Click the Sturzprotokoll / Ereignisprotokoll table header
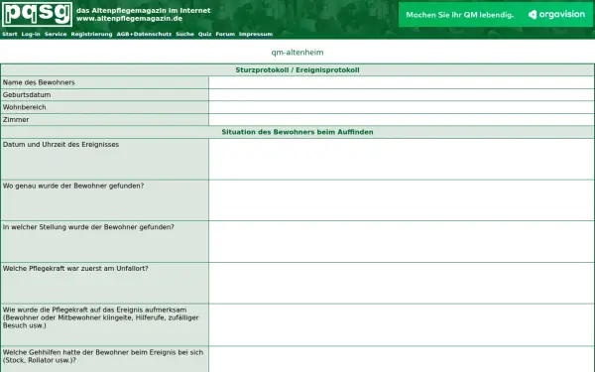Viewport: 595px width, 372px height. pyautogui.click(x=297, y=69)
